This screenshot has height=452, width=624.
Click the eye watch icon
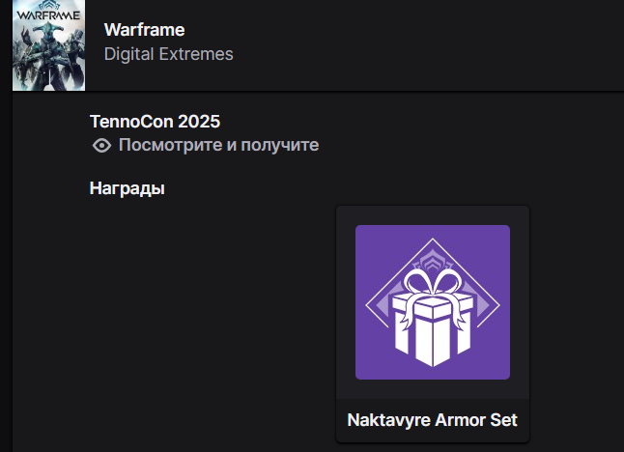point(100,146)
